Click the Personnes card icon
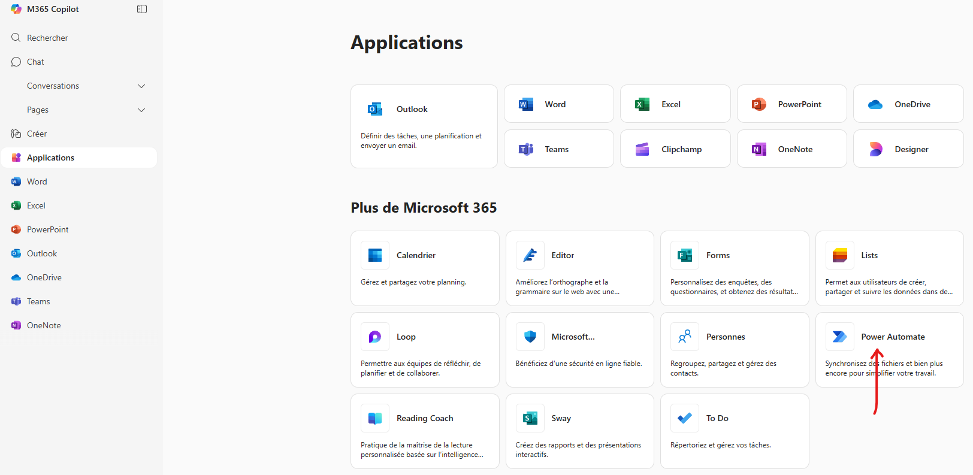This screenshot has height=475, width=973. (x=685, y=337)
